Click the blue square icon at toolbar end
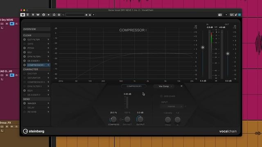The width and height of the screenshot is (262, 147). point(239,15)
